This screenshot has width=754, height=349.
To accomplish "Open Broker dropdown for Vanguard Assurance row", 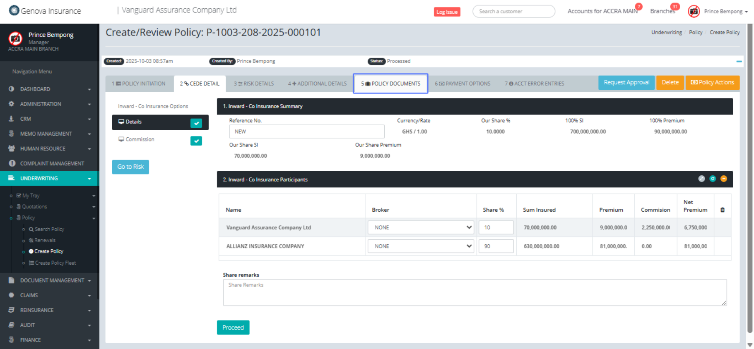I will point(421,227).
